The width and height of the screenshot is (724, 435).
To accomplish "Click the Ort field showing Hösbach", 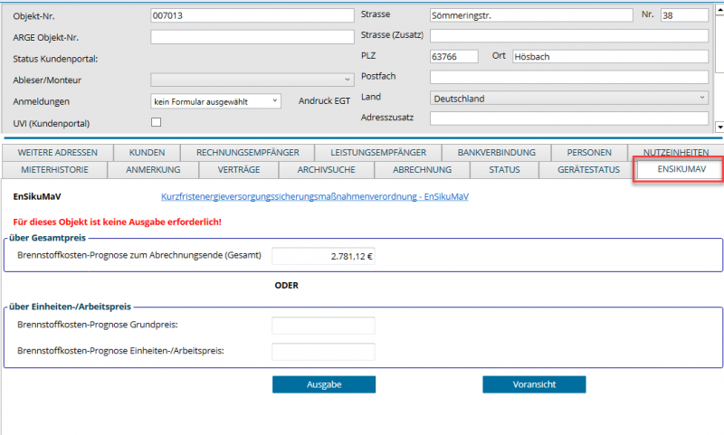I will pos(610,56).
